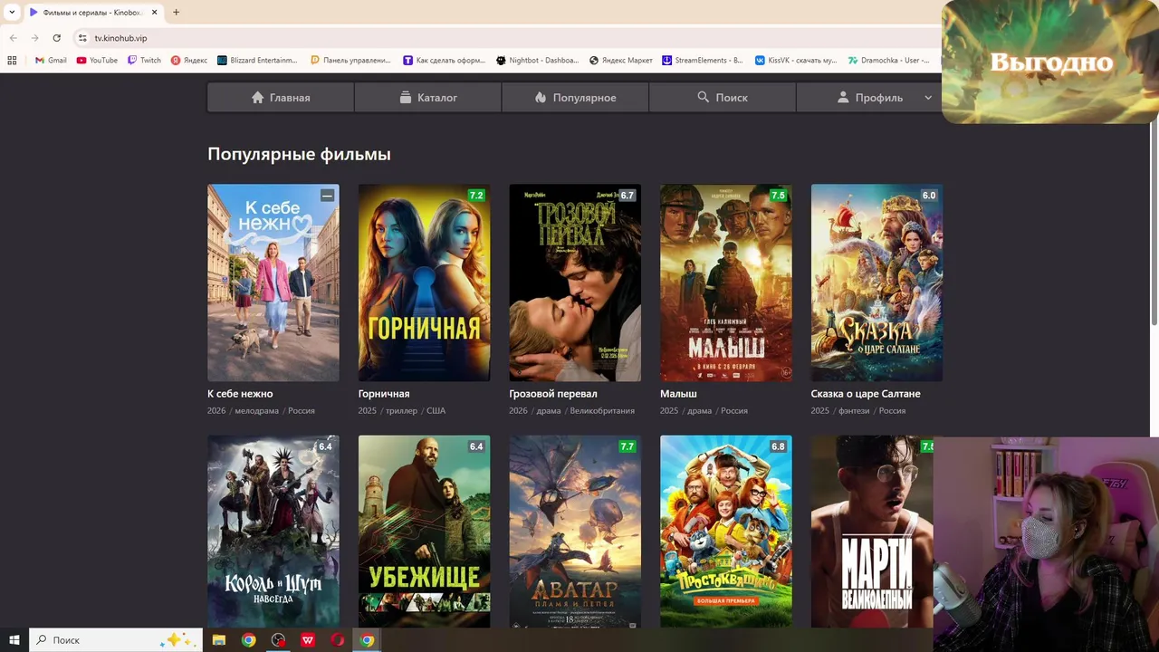Image resolution: width=1159 pixels, height=652 pixels.
Task: Focus the tv.kinohub.vip address bar
Action: [x=507, y=38]
